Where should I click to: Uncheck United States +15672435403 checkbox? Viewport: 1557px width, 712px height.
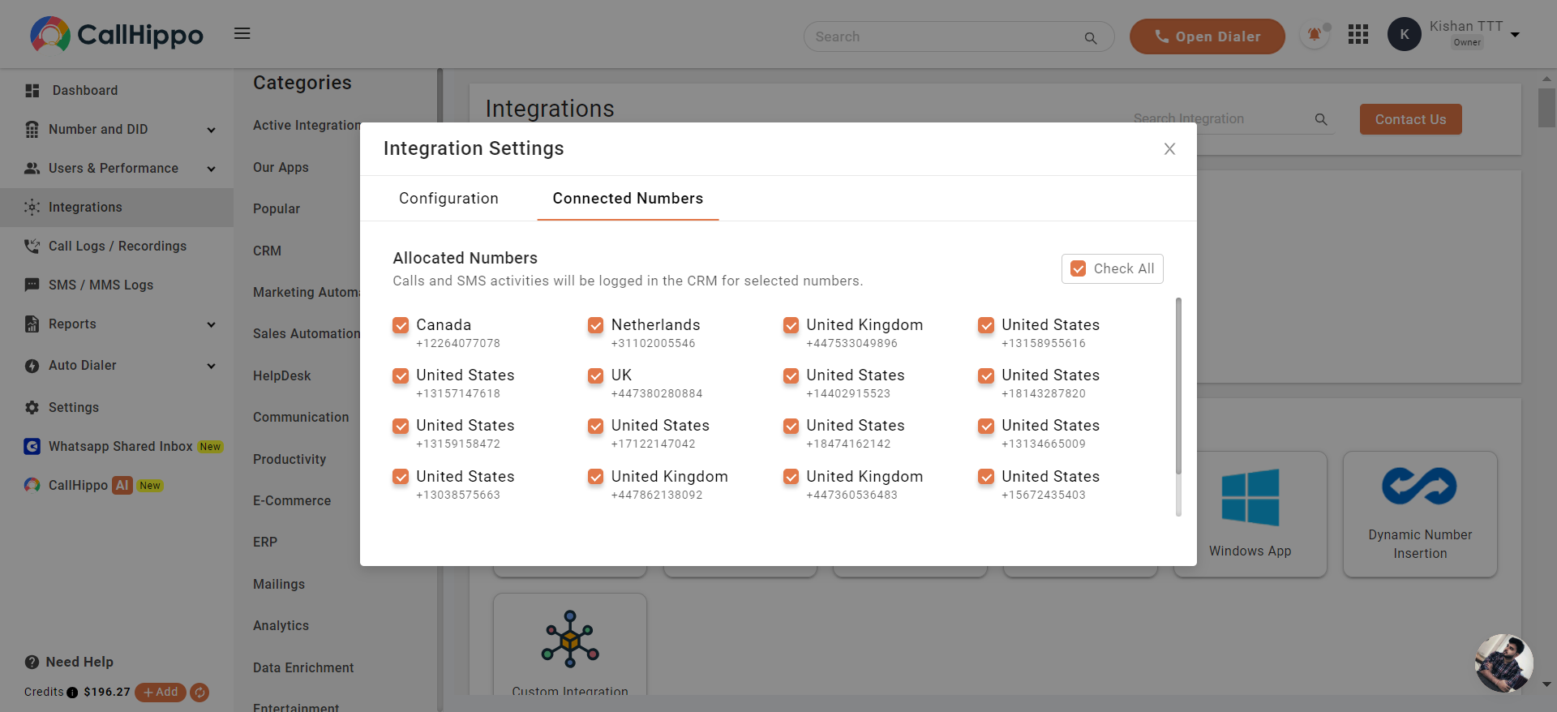[986, 477]
